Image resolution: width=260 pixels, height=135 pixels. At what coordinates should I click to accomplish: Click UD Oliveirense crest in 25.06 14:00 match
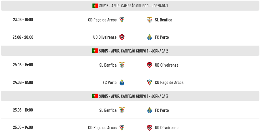[150, 128]
